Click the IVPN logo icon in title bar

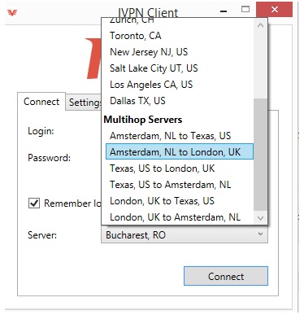(12, 12)
